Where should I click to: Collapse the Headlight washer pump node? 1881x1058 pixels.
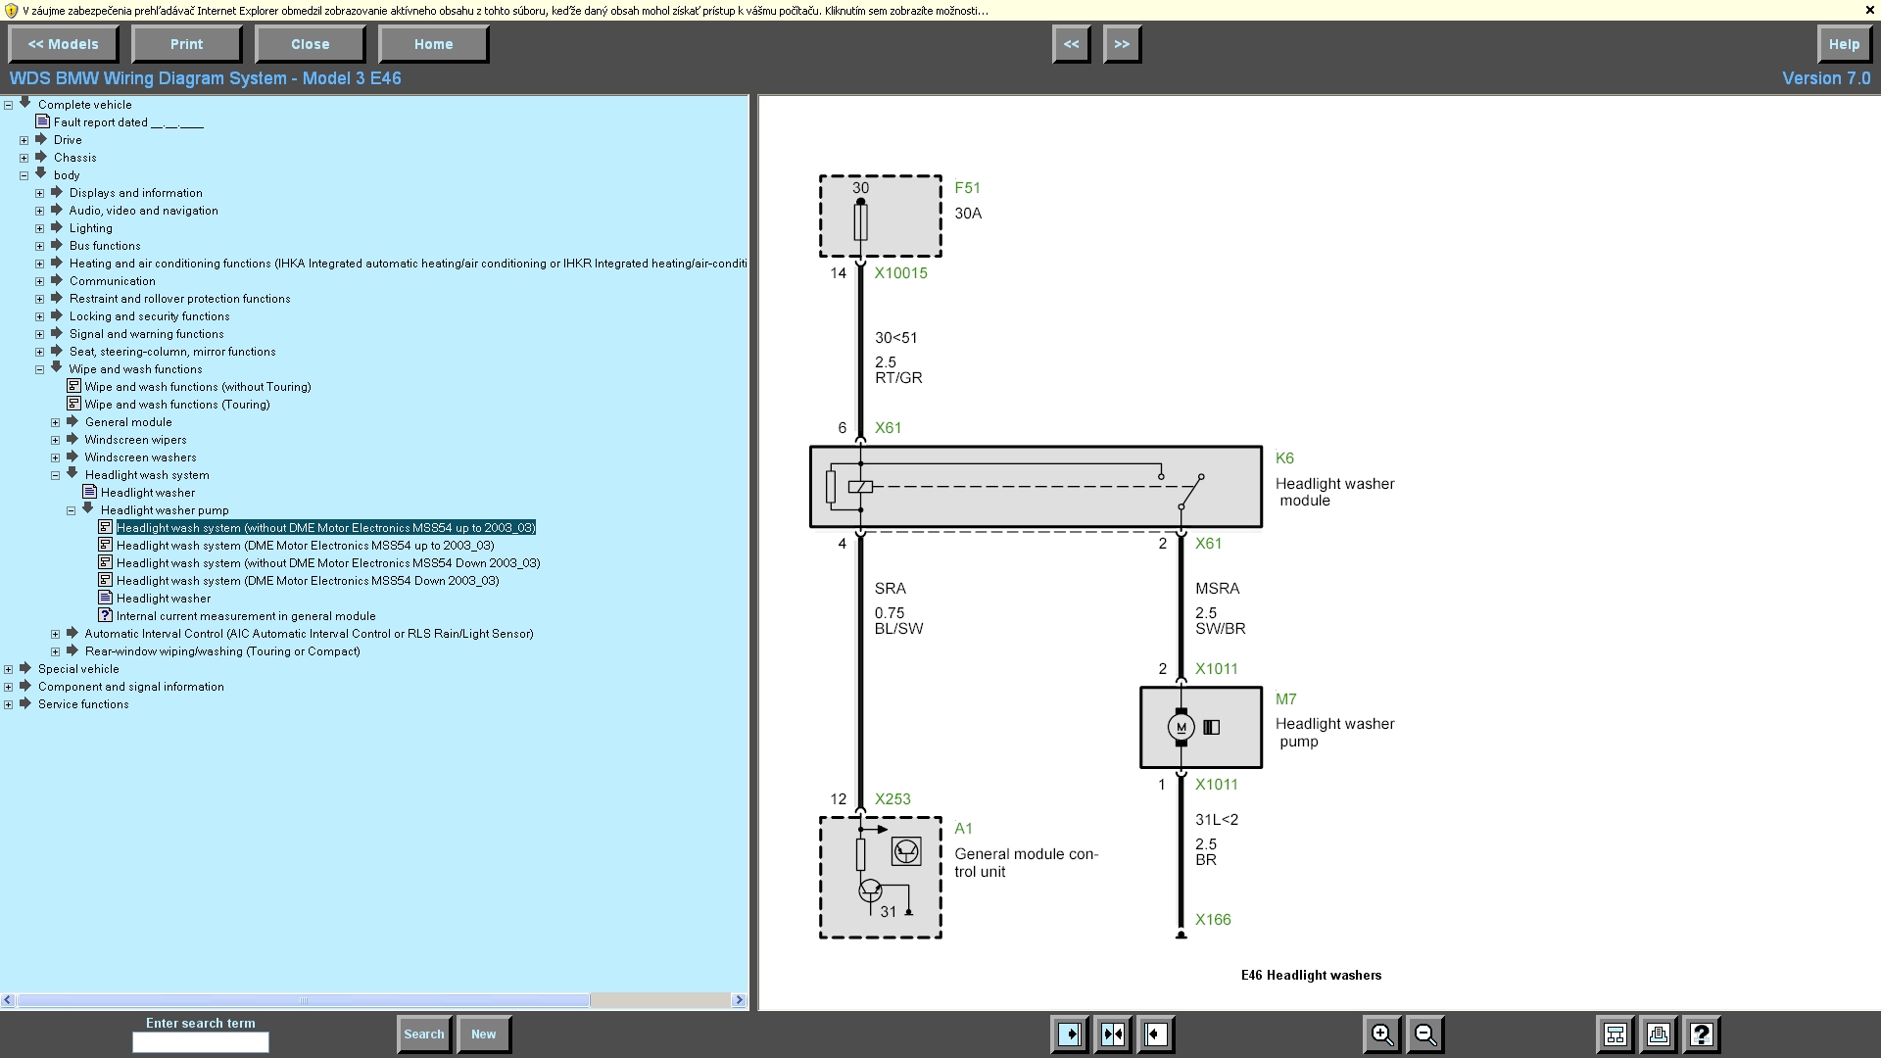click(x=72, y=510)
